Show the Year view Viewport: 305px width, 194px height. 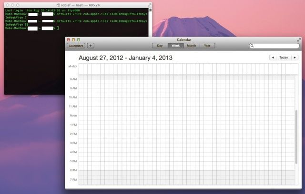click(207, 46)
